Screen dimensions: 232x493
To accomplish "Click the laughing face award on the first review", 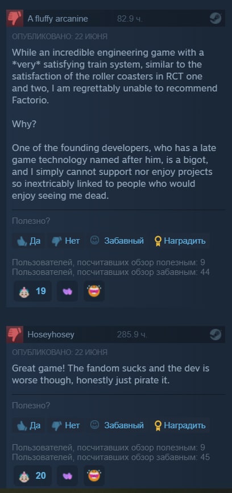I will click(x=94, y=291).
